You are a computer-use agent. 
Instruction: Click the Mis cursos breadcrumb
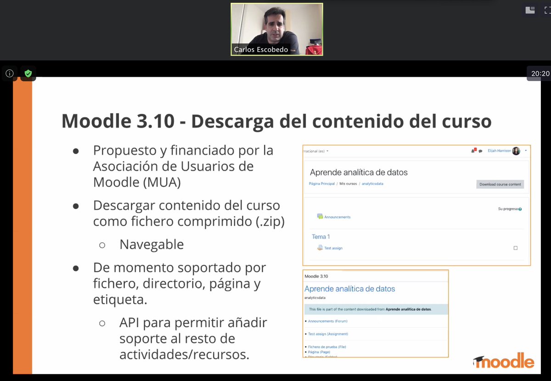tap(348, 183)
